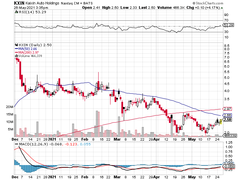Click the 70 RSI overbought axis label
Viewport: 238px width, 180px height.
pos(226,20)
